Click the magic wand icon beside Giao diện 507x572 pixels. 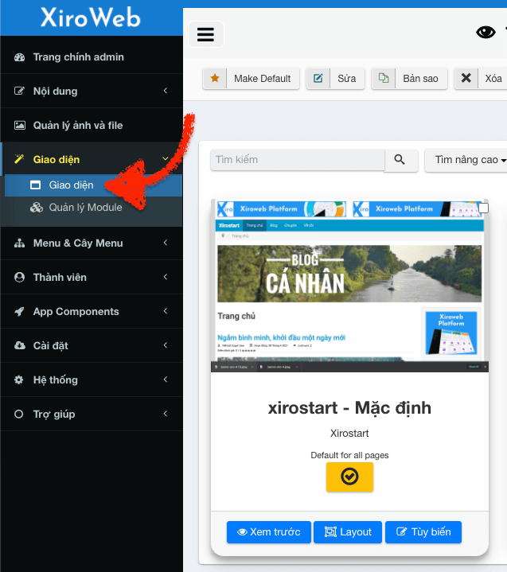coord(19,159)
